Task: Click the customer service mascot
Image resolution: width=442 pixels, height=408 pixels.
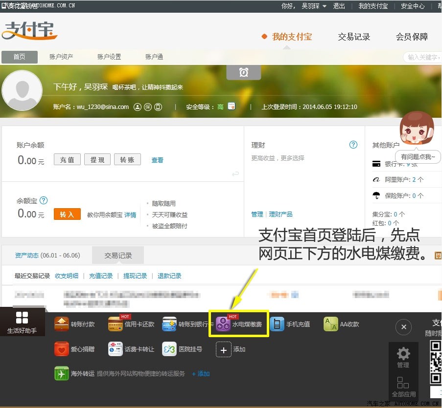Action: click(417, 128)
